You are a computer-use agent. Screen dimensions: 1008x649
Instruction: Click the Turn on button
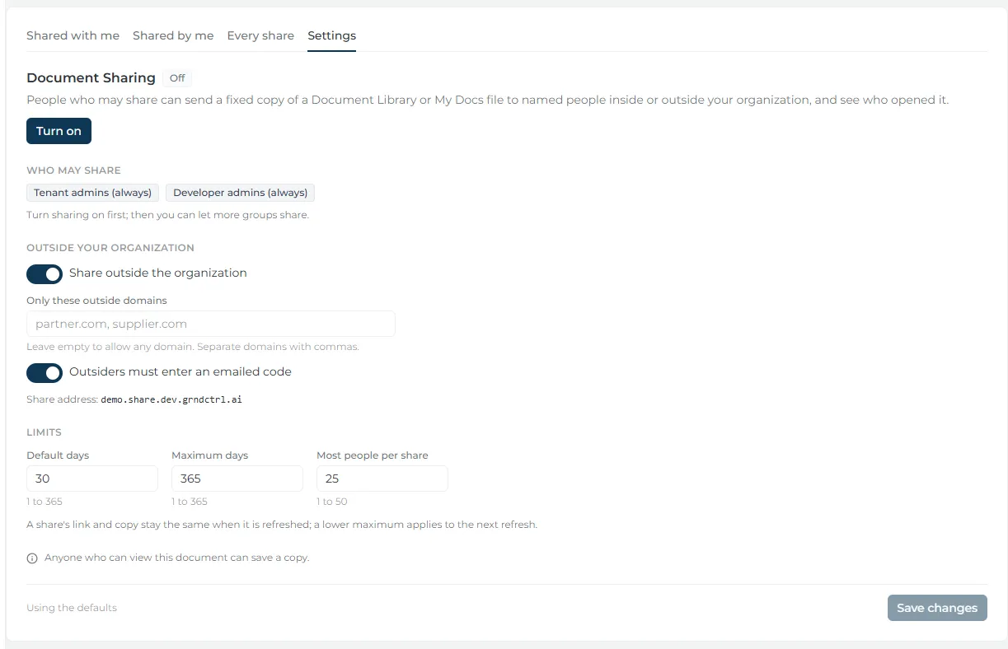click(x=59, y=131)
